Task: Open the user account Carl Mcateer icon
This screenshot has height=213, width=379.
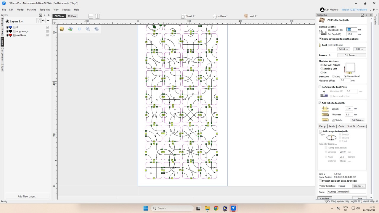Action: click(322, 10)
